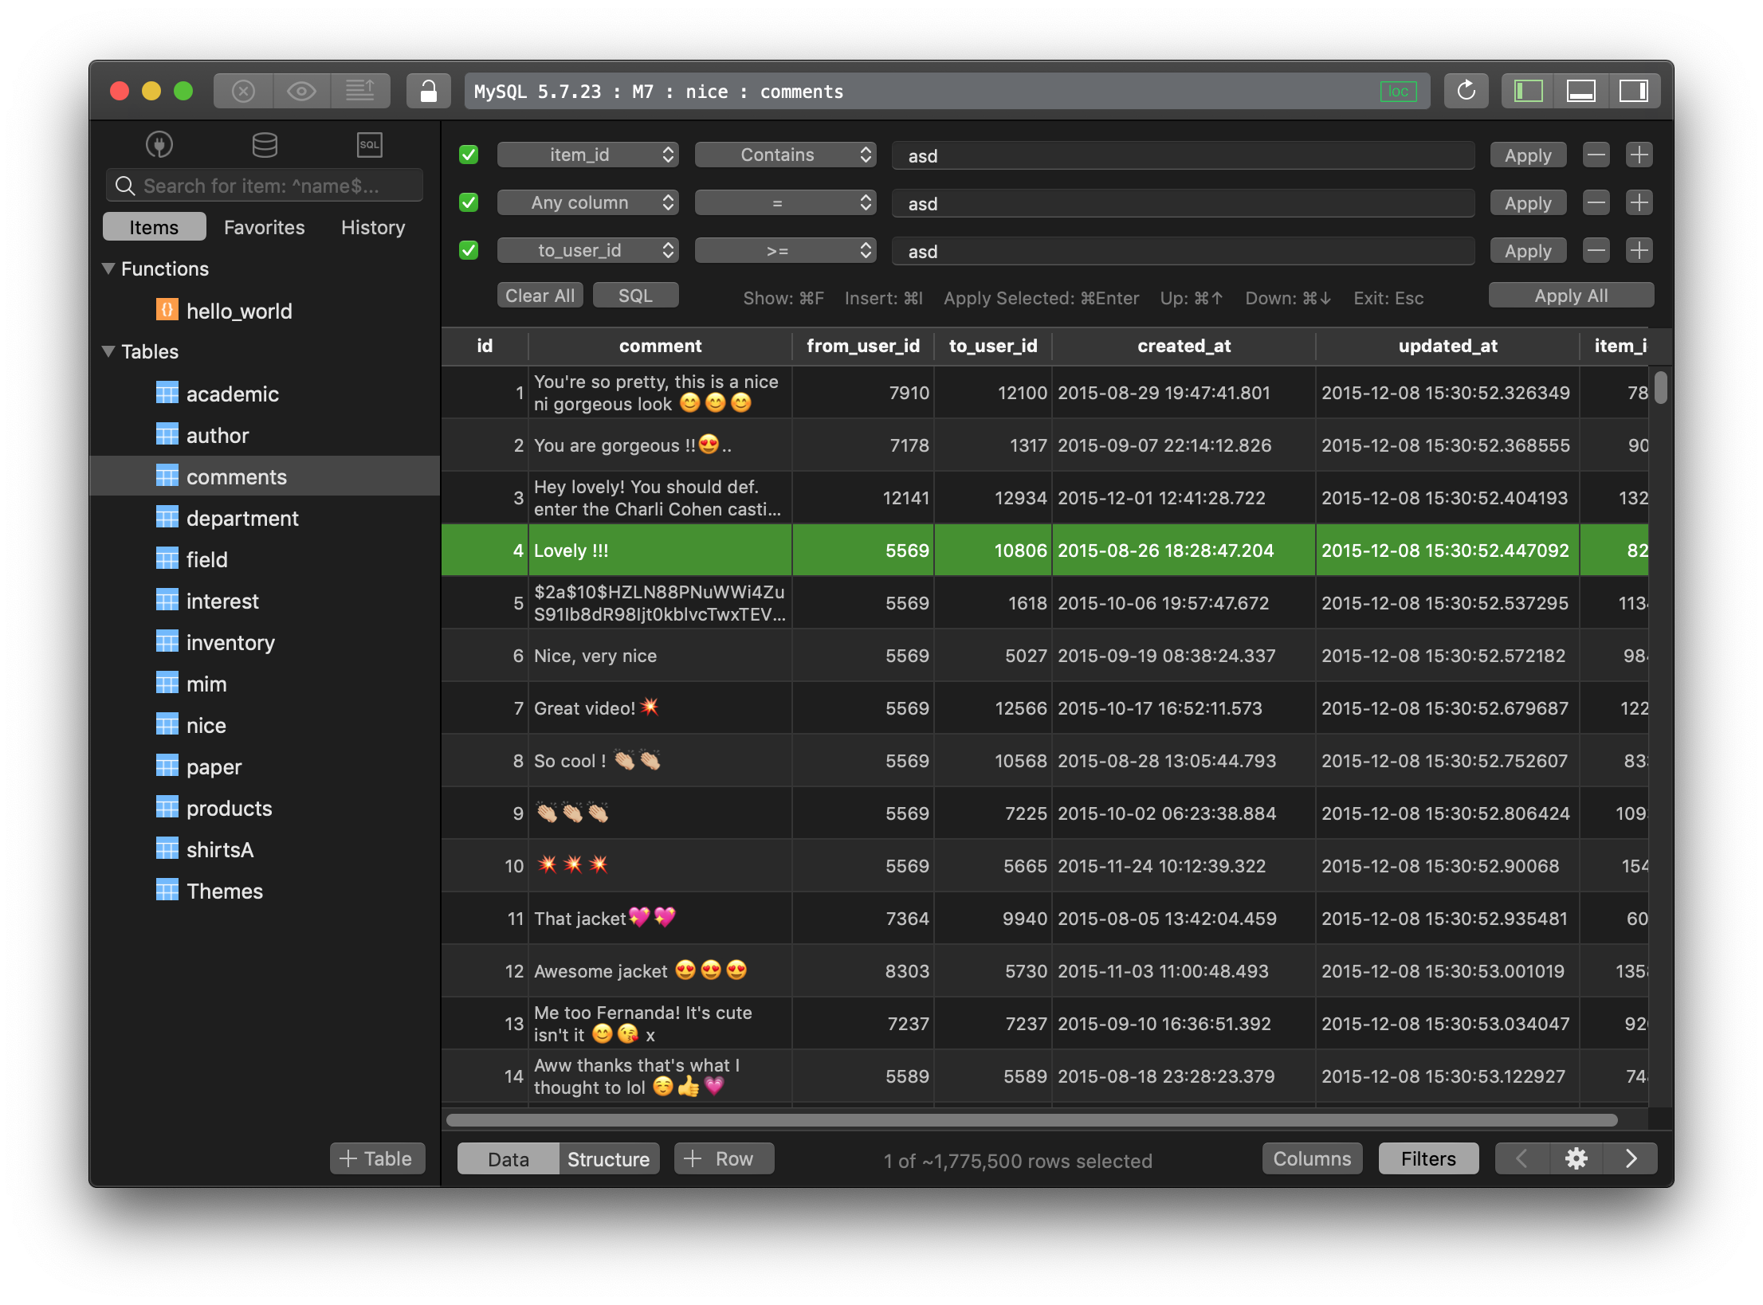Click the lock icon in the toolbar
The width and height of the screenshot is (1763, 1305).
click(428, 90)
